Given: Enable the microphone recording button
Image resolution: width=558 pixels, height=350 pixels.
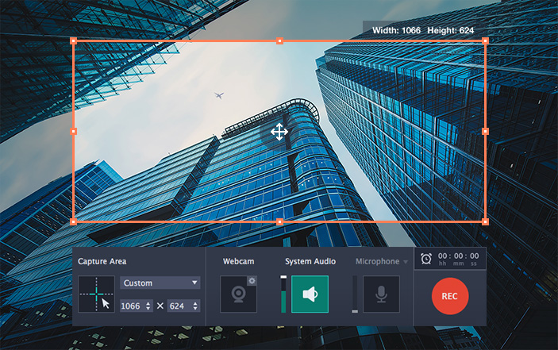Looking at the screenshot, I should point(381,294).
